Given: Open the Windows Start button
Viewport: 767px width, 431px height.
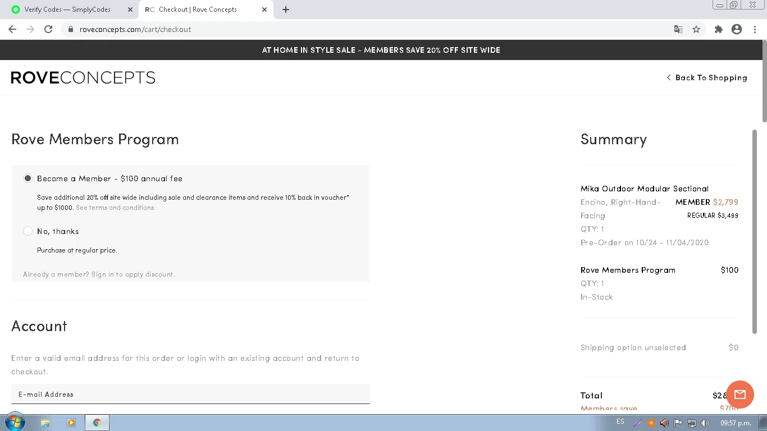Looking at the screenshot, I should click(15, 423).
